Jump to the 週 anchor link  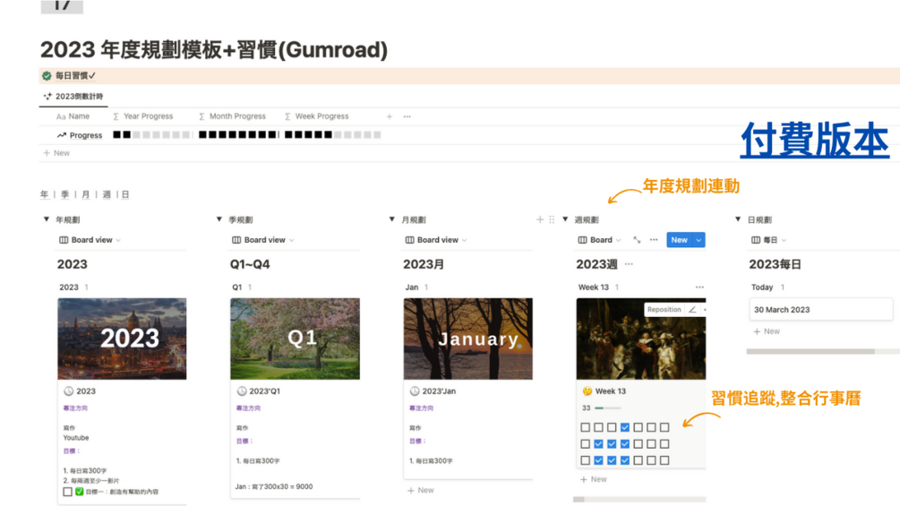107,194
